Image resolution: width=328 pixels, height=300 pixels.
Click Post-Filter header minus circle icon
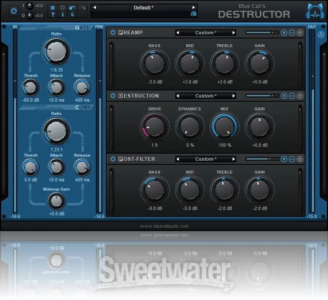click(x=292, y=159)
